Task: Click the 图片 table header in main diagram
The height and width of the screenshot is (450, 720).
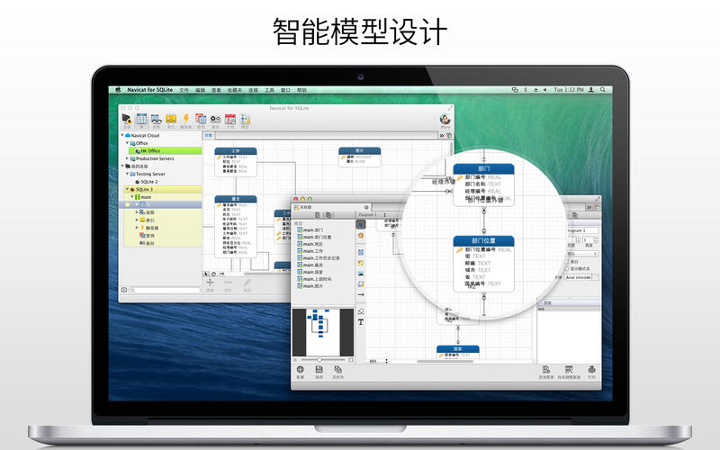Action: pyautogui.click(x=359, y=150)
